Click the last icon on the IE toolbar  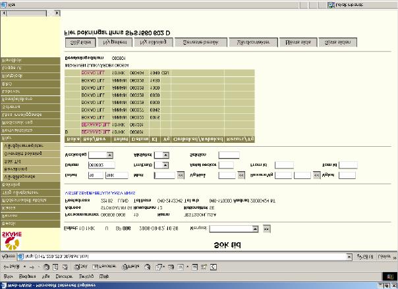[213, 267]
